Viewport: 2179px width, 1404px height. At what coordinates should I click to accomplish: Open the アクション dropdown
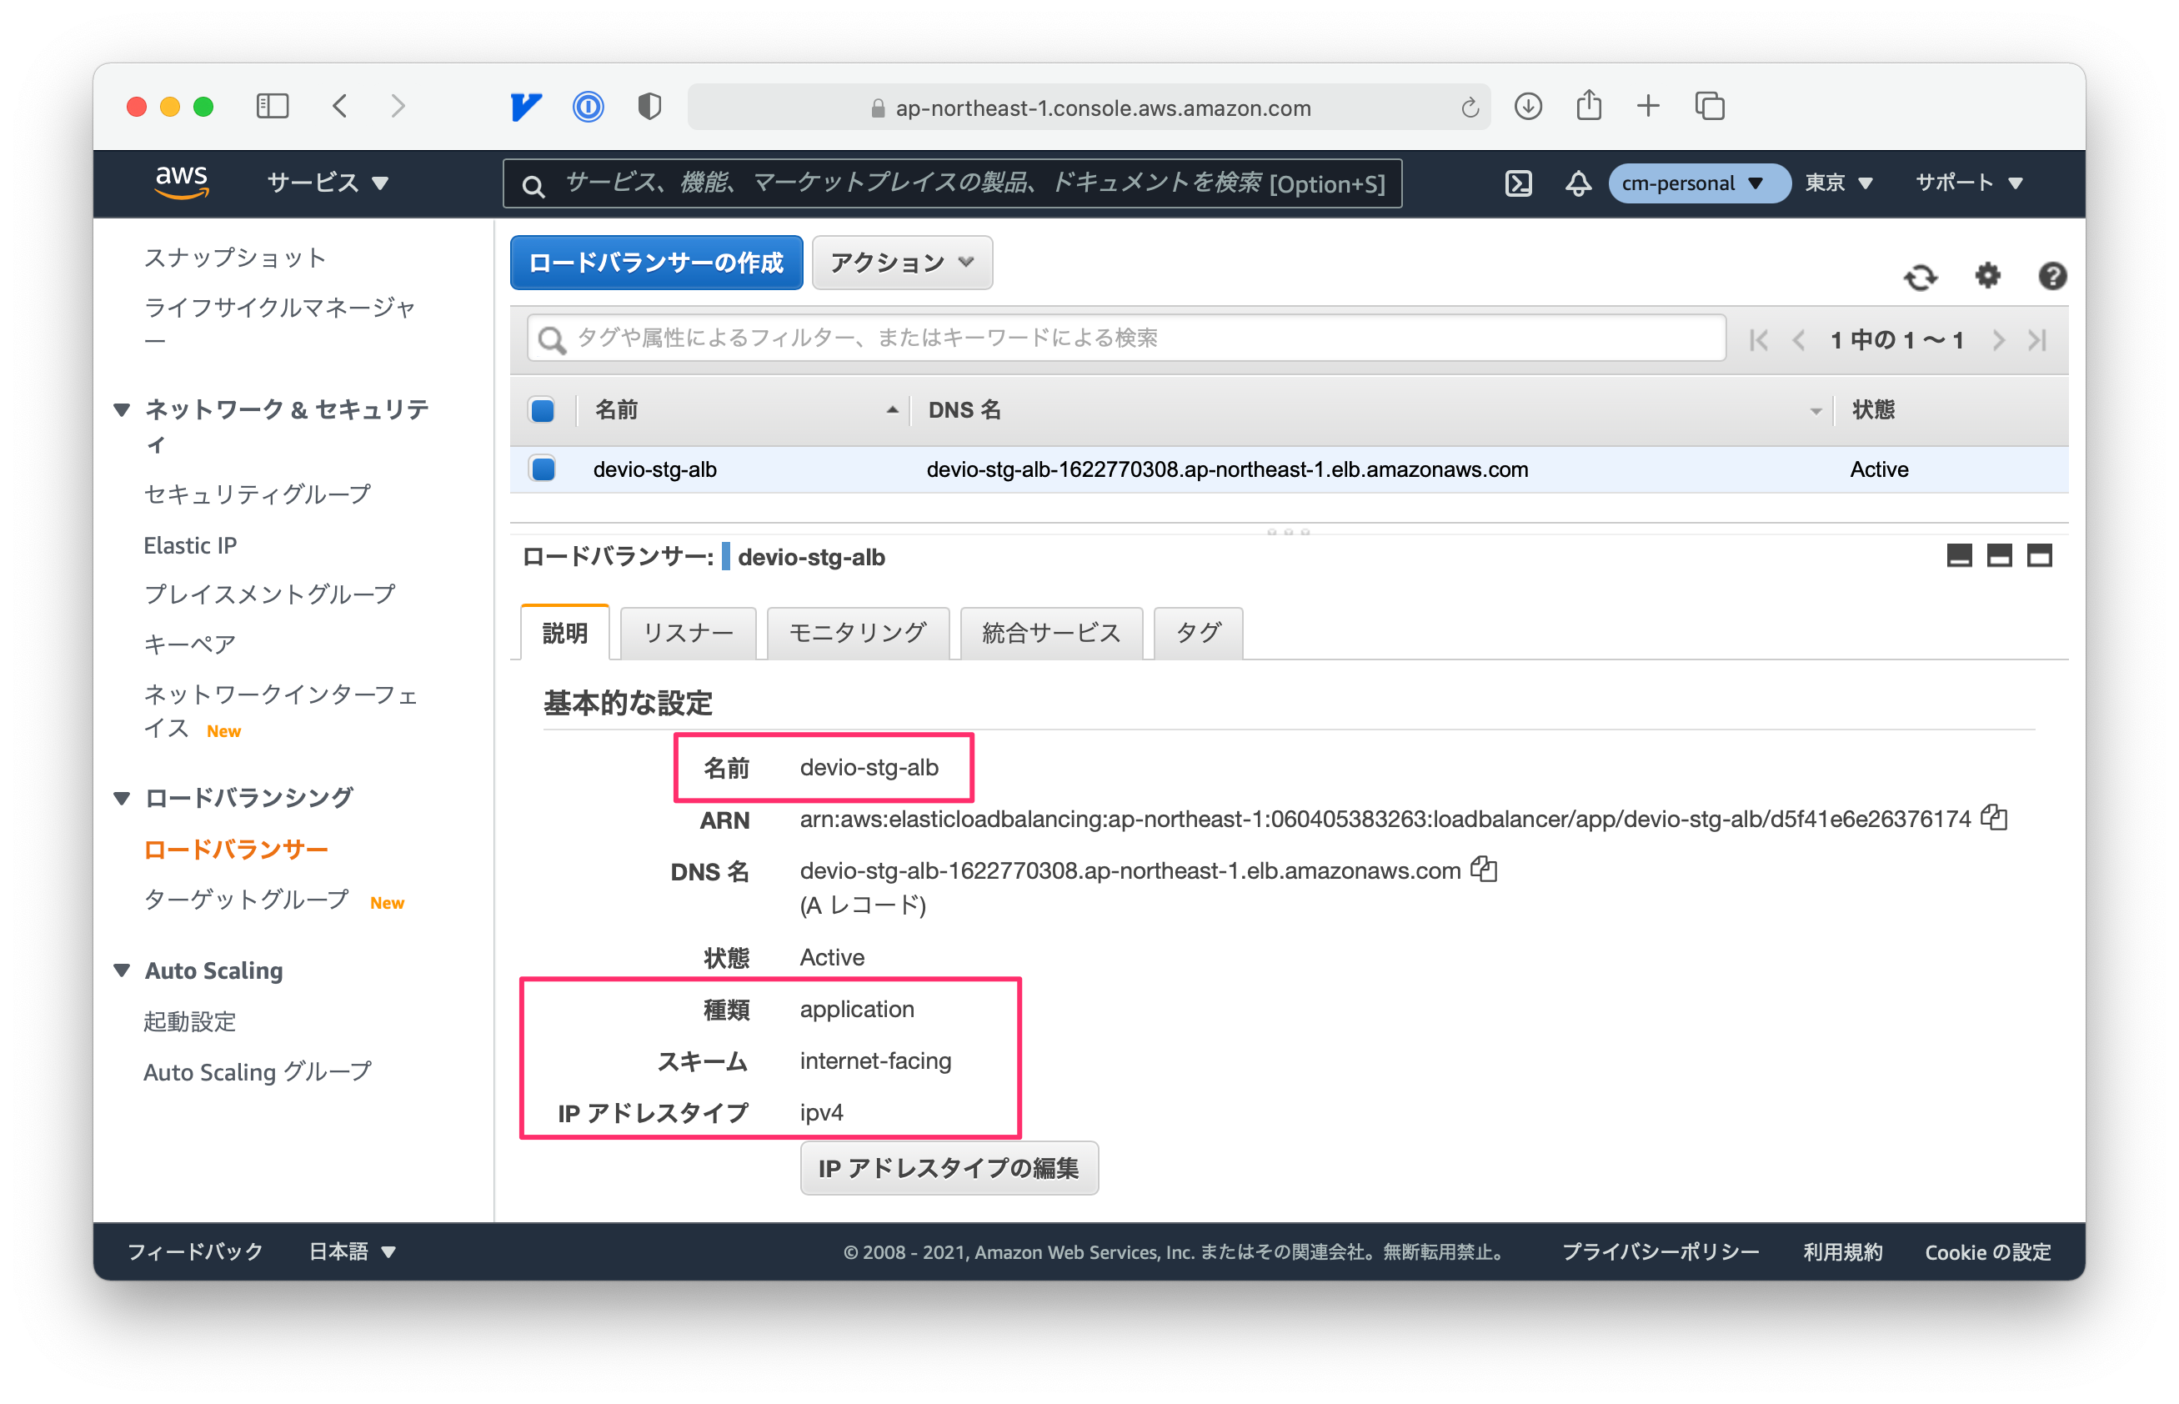901,263
